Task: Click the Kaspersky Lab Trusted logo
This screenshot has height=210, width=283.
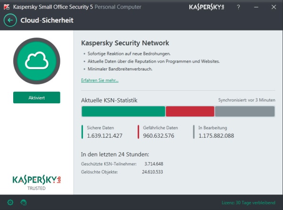Action: pyautogui.click(x=37, y=183)
